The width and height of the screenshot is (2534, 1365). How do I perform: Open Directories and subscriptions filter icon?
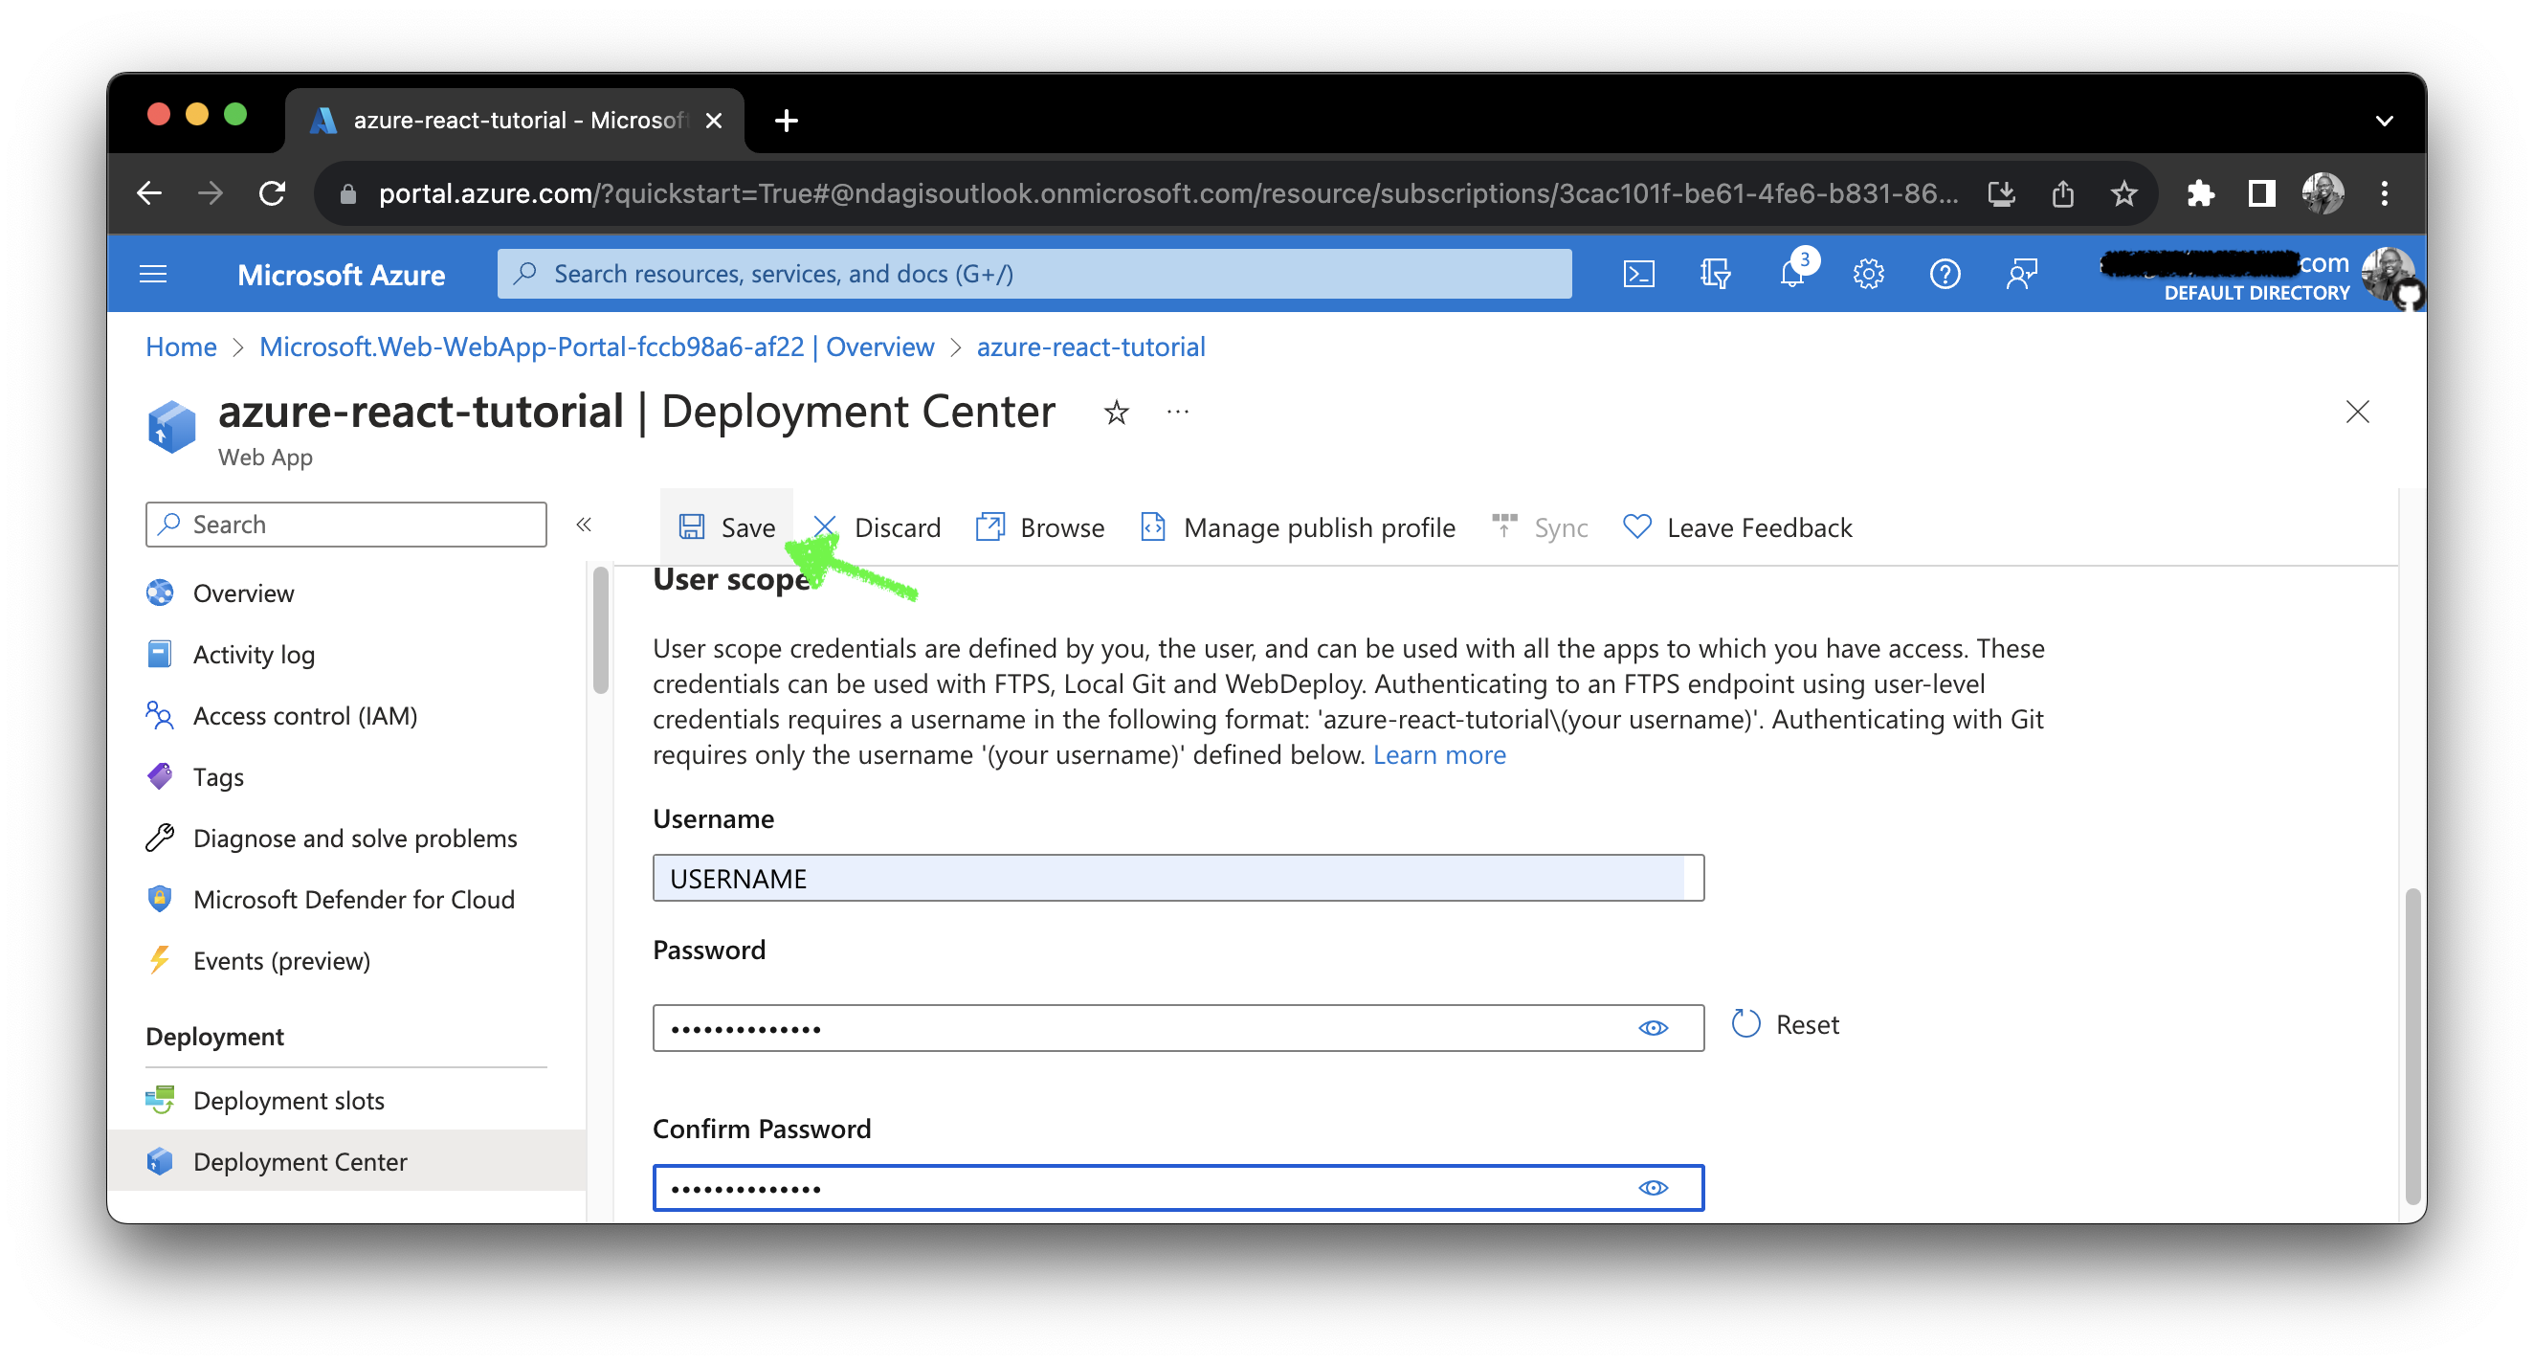tap(1715, 274)
